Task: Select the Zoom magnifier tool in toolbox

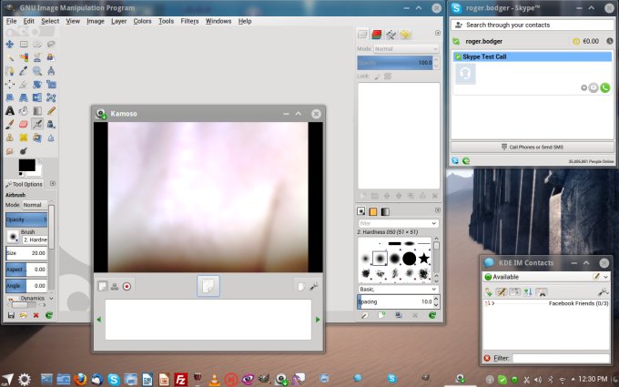Action: point(37,70)
